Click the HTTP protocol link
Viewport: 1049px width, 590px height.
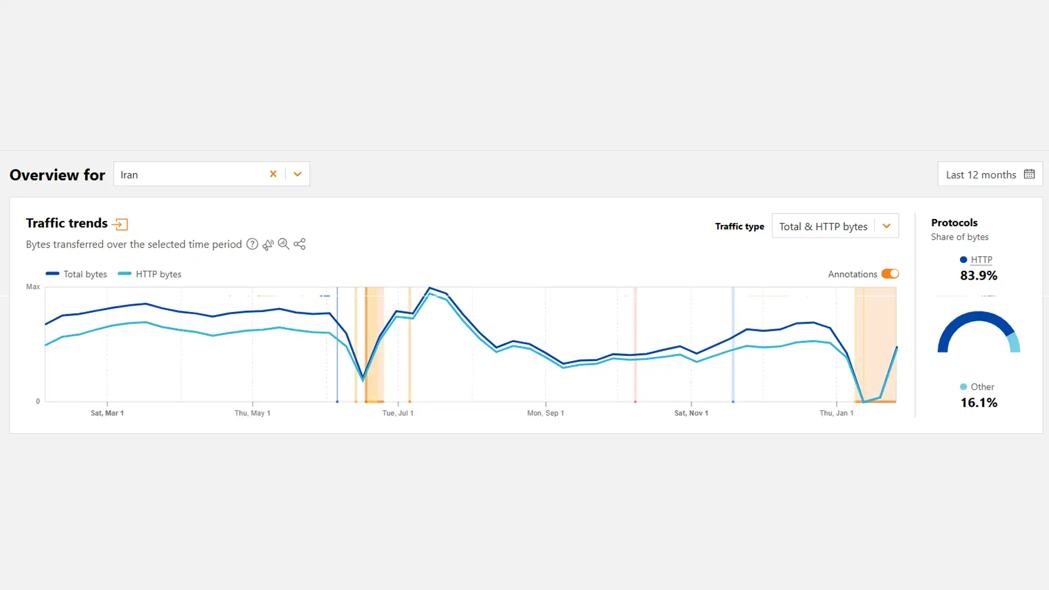981,260
